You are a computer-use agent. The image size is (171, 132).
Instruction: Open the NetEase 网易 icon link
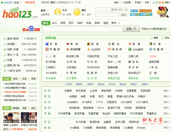click(x=130, y=44)
